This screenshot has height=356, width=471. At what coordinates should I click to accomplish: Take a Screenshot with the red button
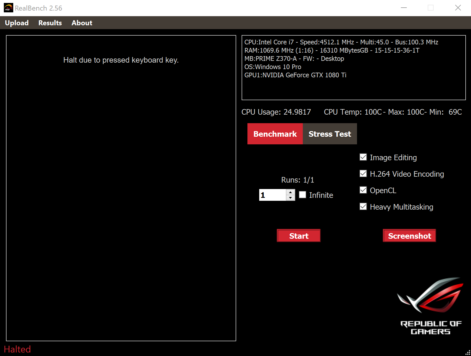(409, 236)
